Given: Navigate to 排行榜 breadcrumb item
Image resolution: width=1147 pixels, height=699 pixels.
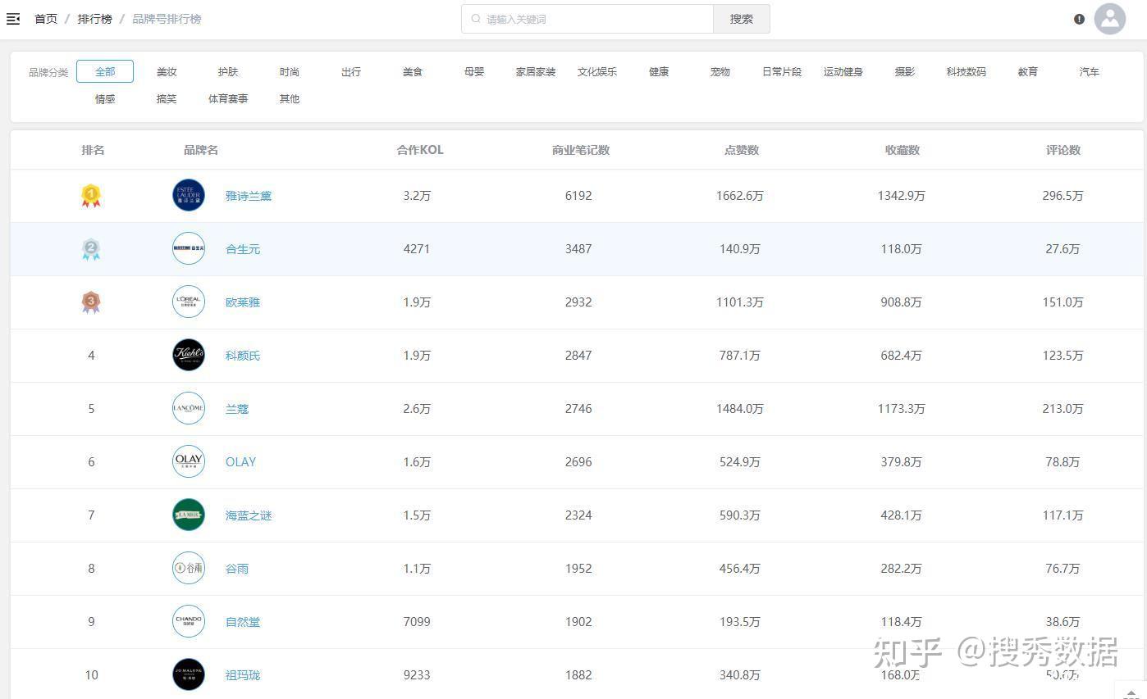Looking at the screenshot, I should tap(94, 19).
